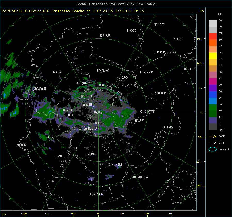Click the KUSTAGI city label
The image size is (232, 217).
[x=129, y=94]
